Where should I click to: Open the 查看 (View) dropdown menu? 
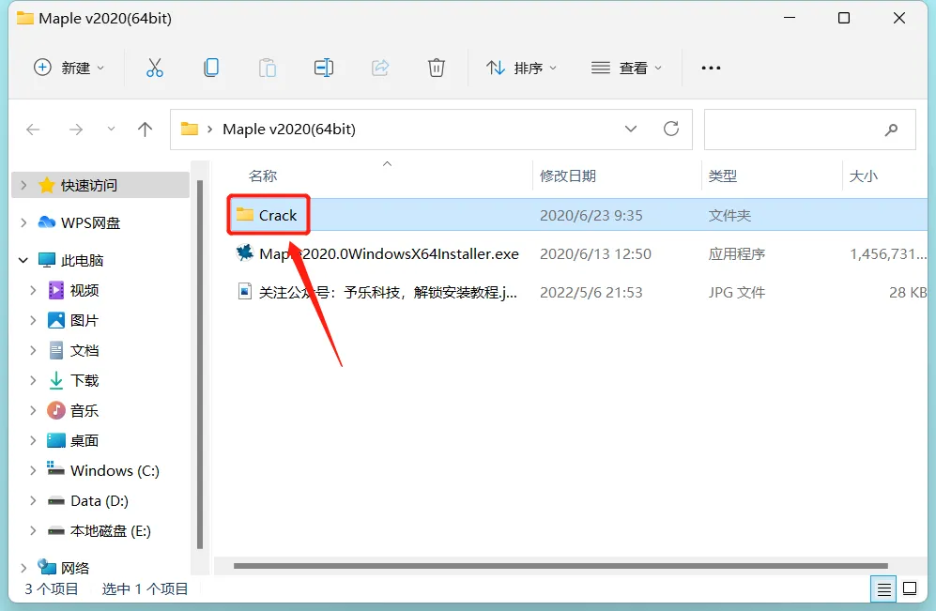[x=626, y=68]
